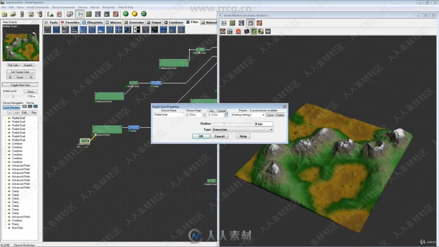This screenshot has height=247, width=439.
Task: Switch to Device Workview icon in main toolbar
Action: coord(80,14)
